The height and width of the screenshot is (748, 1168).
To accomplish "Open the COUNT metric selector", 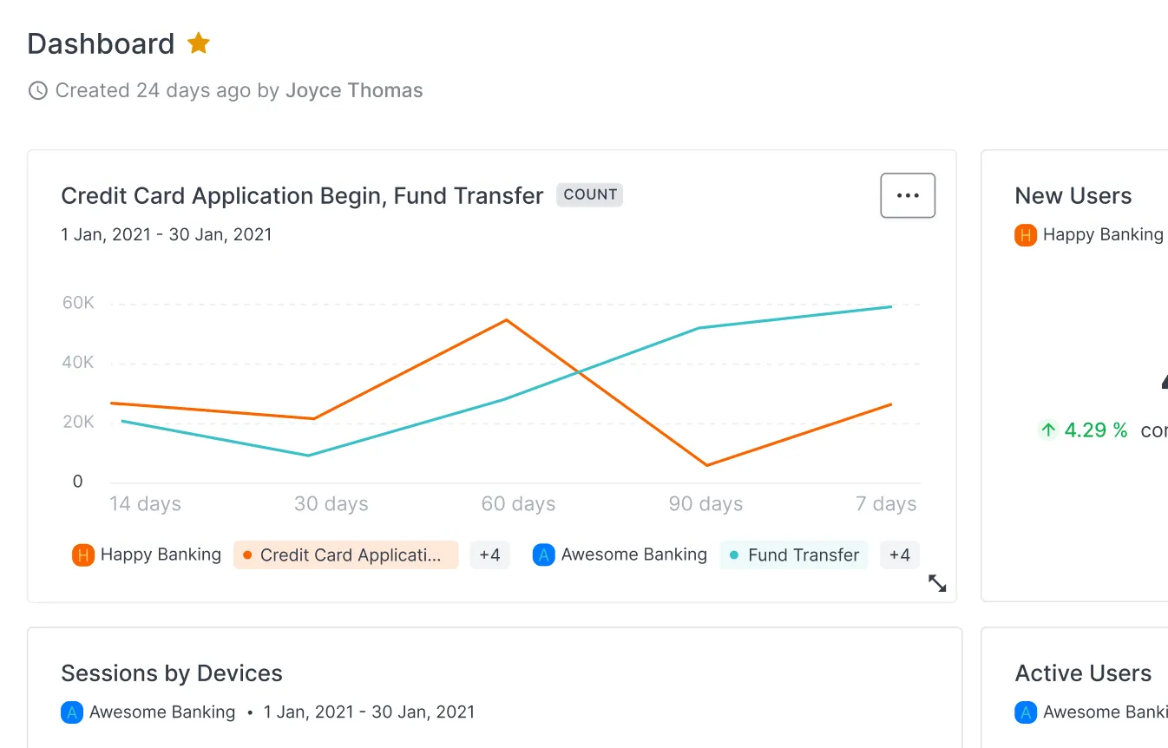I will click(x=589, y=194).
